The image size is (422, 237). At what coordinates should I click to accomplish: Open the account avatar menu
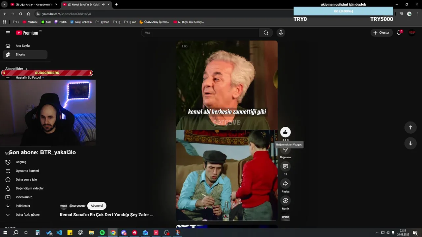pos(412,33)
